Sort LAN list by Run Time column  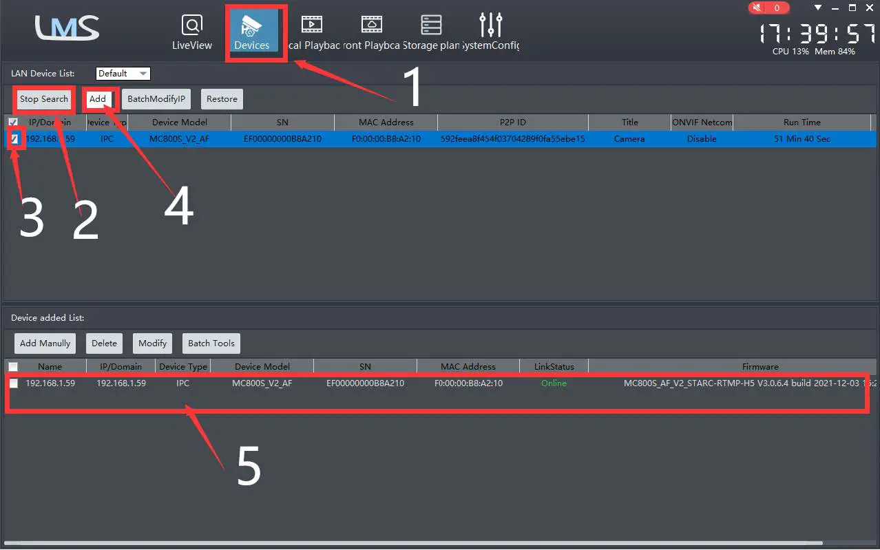point(802,123)
